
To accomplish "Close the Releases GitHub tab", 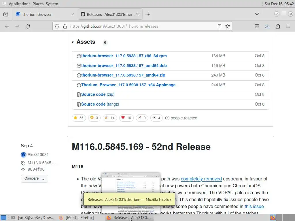I will [x=137, y=14].
